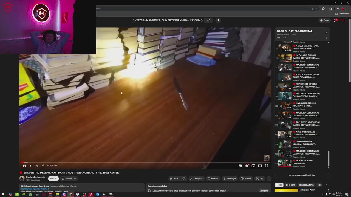Open Realidad Alterna channel avatar
Screen dimensions: 351x197
22,178
